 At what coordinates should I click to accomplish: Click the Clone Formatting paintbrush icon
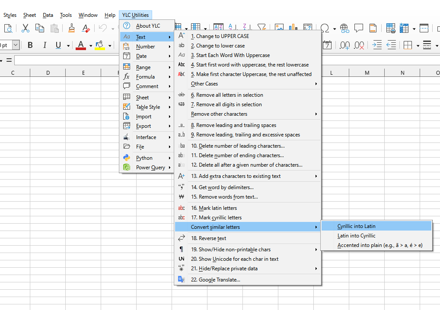71,28
